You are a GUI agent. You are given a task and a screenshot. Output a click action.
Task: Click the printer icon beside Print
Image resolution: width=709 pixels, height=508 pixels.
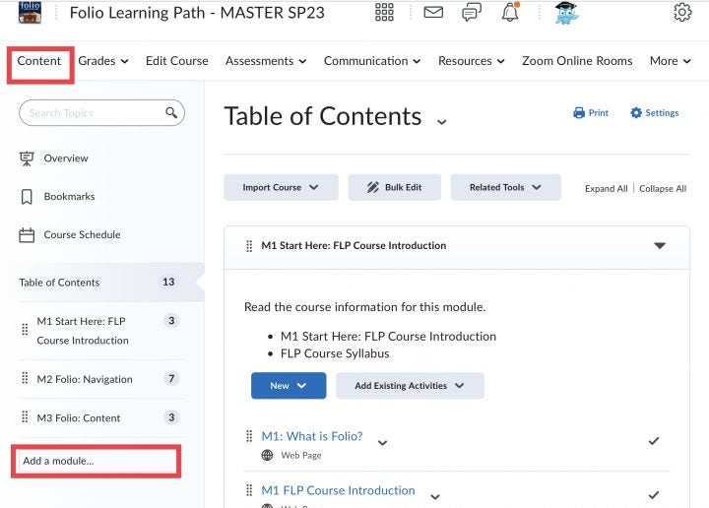[579, 112]
